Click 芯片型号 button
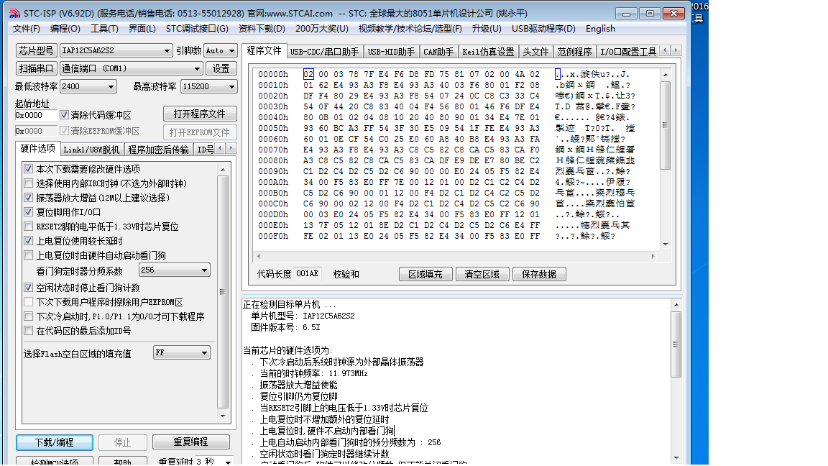The image size is (828, 466). (x=37, y=51)
